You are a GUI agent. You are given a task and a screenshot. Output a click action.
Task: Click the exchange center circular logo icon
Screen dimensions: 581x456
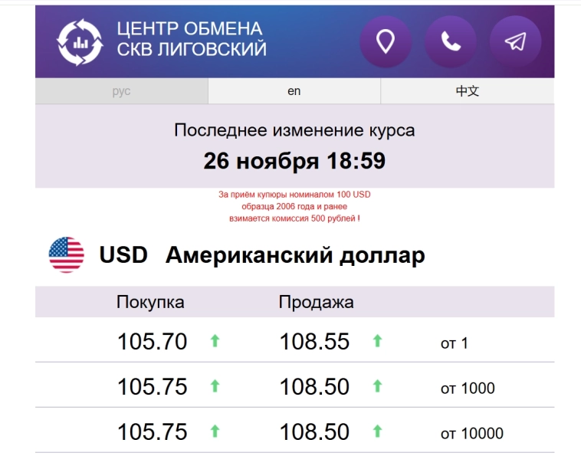coord(80,41)
